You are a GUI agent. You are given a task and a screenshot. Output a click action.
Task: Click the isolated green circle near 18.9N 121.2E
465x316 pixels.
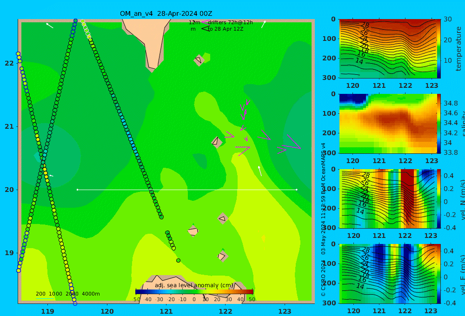(178, 261)
